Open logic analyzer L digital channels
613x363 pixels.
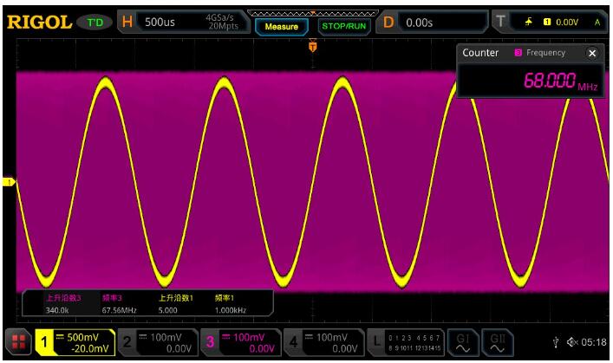406,342
